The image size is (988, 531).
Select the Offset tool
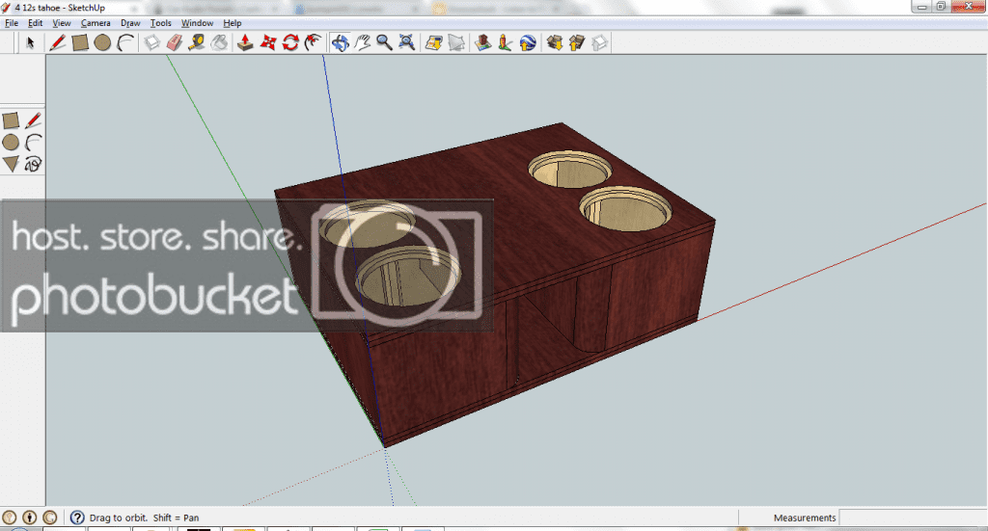[x=313, y=42]
